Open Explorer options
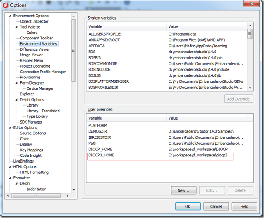This screenshot has height=218, width=264. 27,94
